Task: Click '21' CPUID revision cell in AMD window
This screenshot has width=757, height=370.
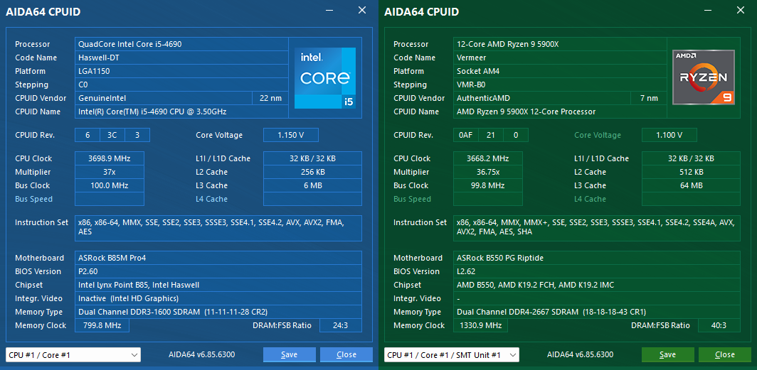Action: [x=490, y=135]
